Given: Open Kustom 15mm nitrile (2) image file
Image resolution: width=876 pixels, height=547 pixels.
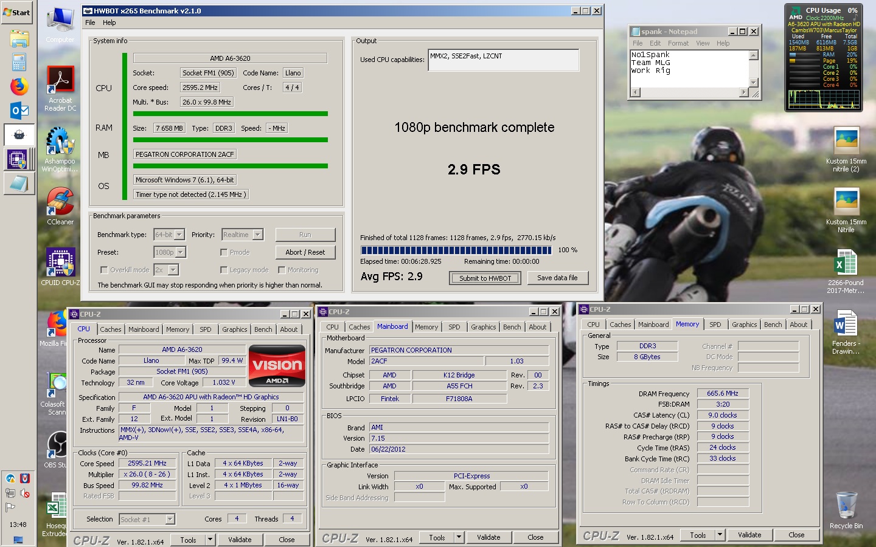Looking at the screenshot, I should (846, 150).
